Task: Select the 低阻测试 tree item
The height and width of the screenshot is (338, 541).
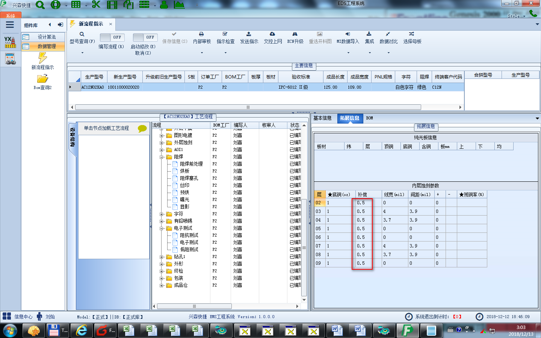Action: [x=189, y=249]
